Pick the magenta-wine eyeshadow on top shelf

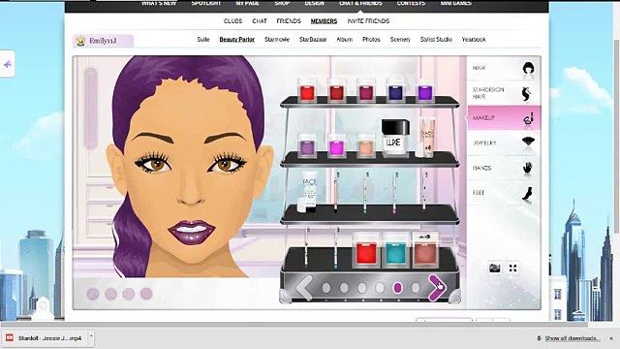(x=366, y=90)
